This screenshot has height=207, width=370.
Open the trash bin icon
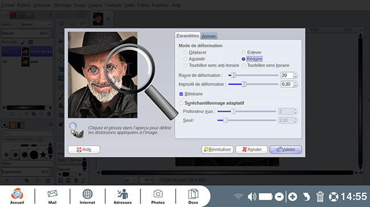pyautogui.click(x=320, y=197)
